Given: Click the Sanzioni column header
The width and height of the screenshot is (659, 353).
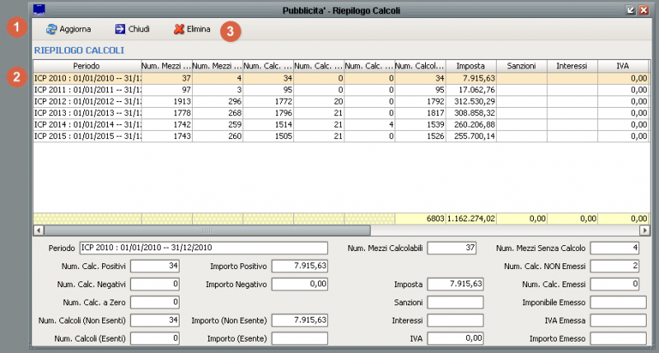Looking at the screenshot, I should pyautogui.click(x=521, y=65).
